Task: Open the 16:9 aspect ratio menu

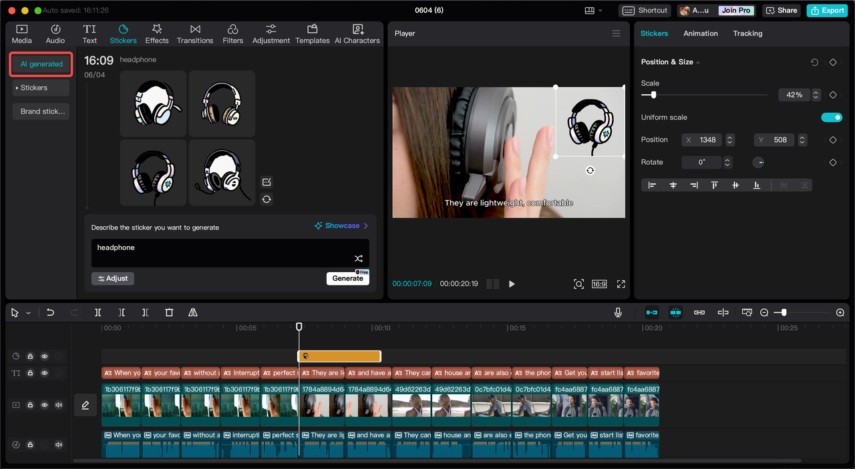Action: pos(599,284)
